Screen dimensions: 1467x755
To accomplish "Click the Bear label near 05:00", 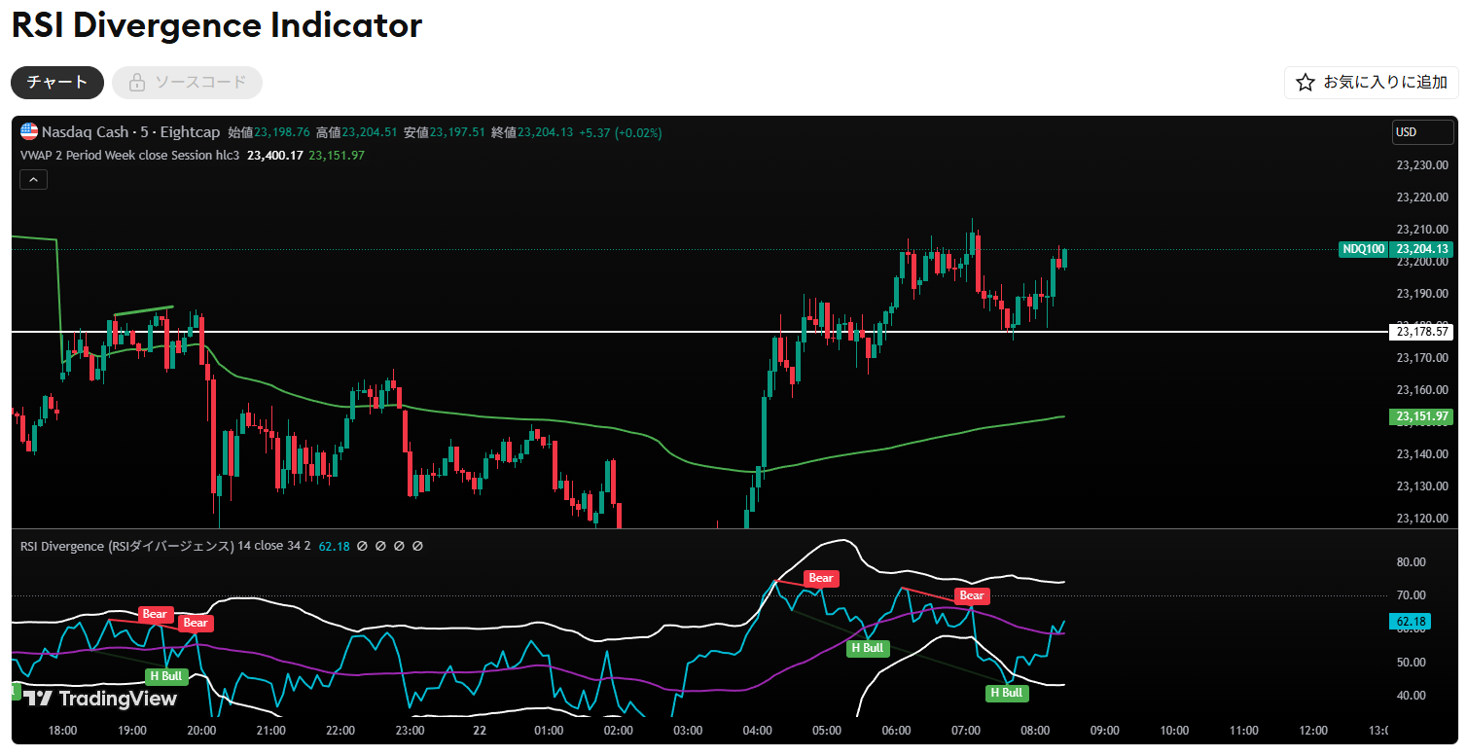I will (x=821, y=578).
